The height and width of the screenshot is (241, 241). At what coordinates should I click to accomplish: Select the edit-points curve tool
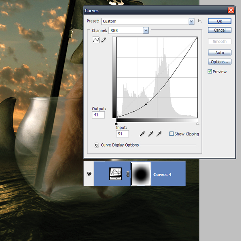(x=96, y=41)
